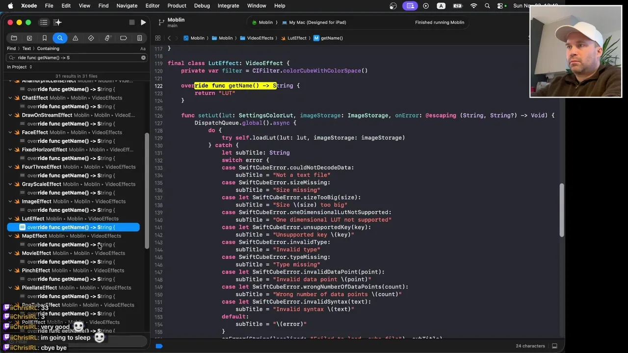Open the related items grid icon
The width and height of the screenshot is (628, 353).
(x=157, y=38)
